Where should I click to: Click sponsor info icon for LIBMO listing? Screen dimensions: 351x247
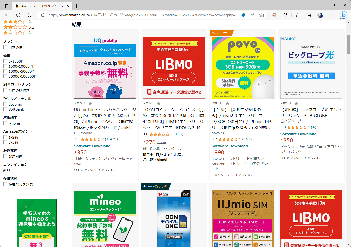(x=159, y=104)
